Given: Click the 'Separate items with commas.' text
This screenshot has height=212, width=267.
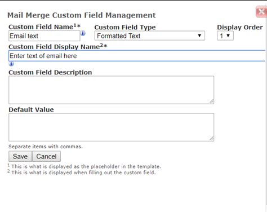Looking at the screenshot, I should pos(46,147).
